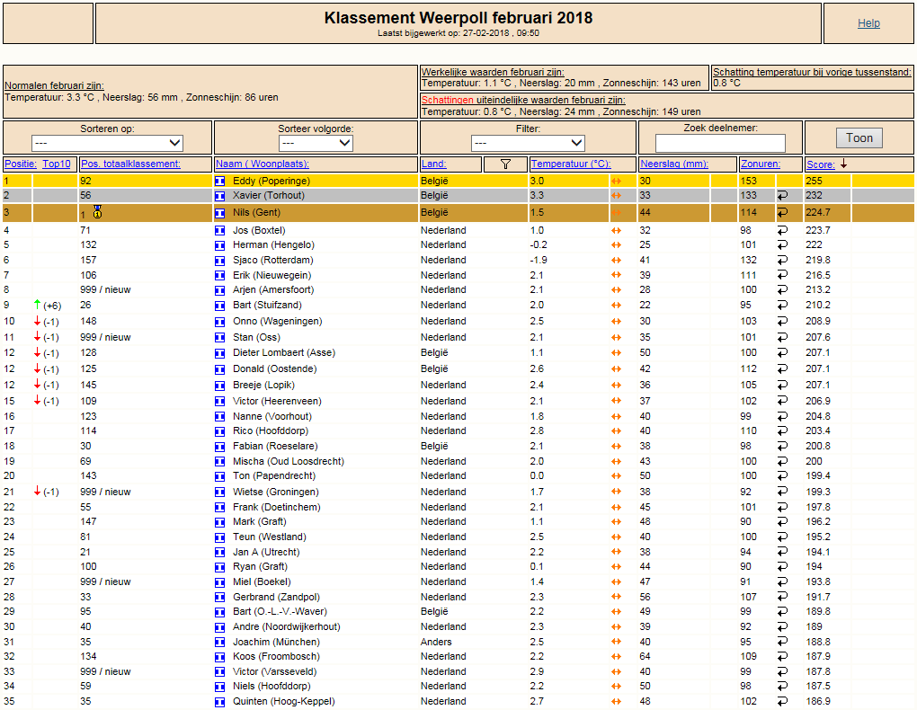917x710 pixels.
Task: Click return arrow icon in Sjaco (Rotterdam) row
Action: 782,261
